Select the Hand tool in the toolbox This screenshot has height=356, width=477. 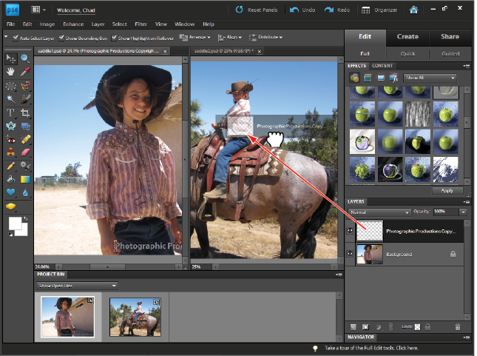point(11,72)
